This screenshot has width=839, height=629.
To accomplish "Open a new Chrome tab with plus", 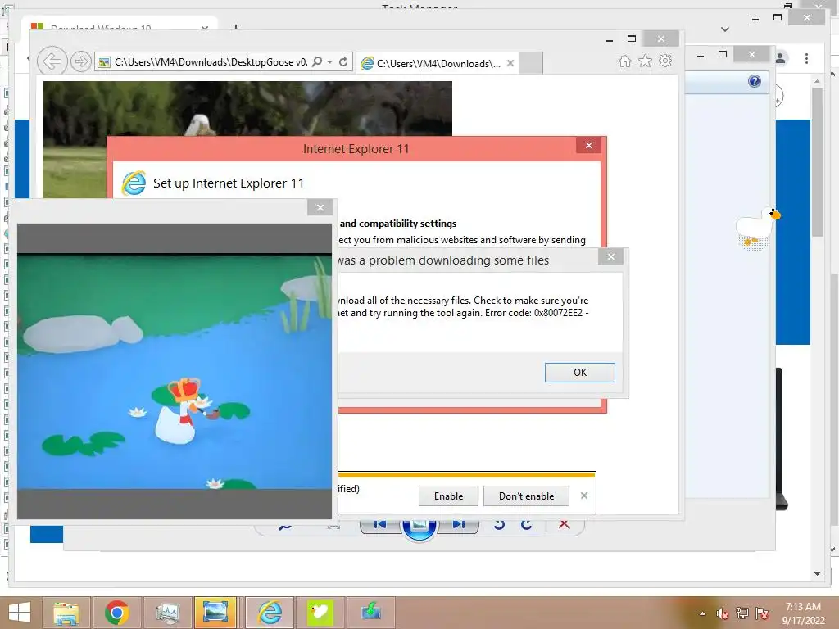I will (235, 28).
